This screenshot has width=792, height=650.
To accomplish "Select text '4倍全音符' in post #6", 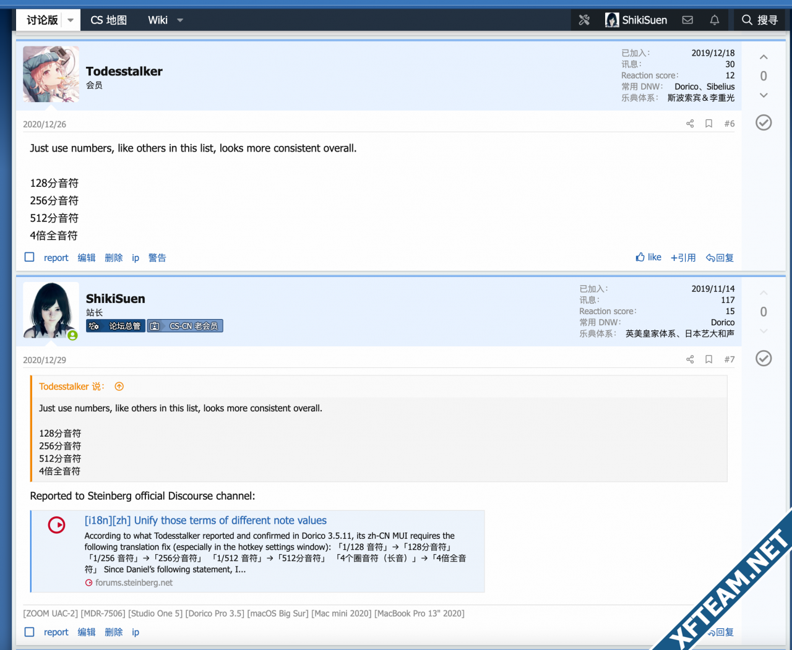I will tap(54, 236).
